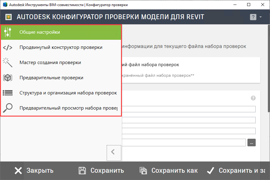Click the copy-save icon beside Сохранить как
Screen dimensions: 270x180
143,170
